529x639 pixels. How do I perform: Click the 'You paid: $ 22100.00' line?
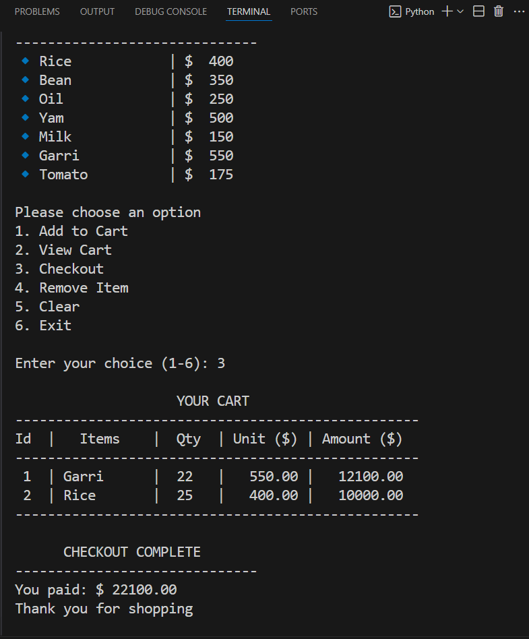96,590
